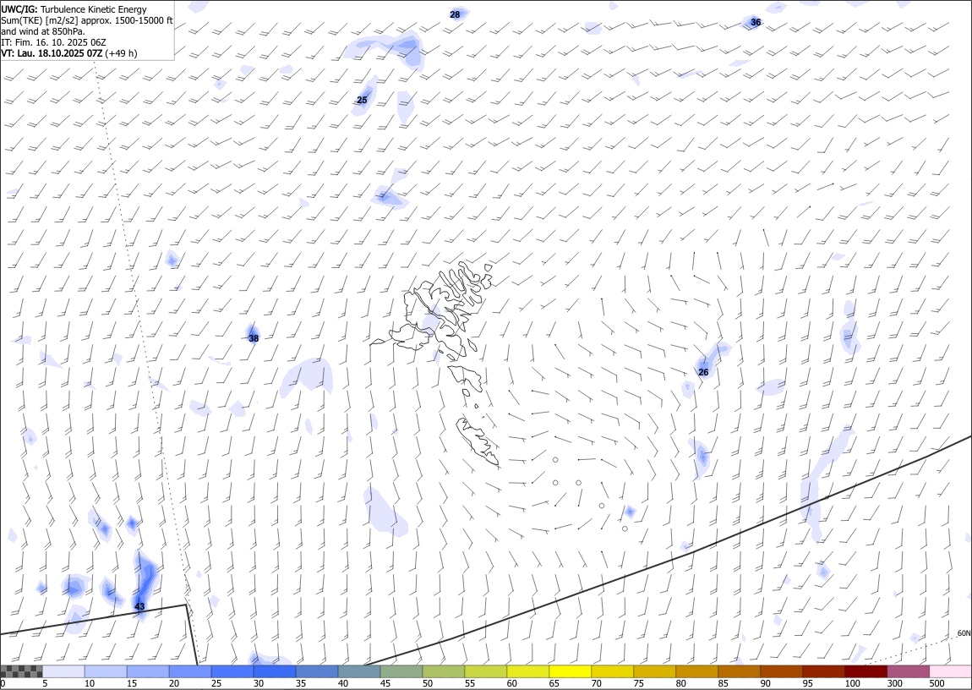Click the legend tick label 500
The height and width of the screenshot is (690, 972).
tap(937, 683)
